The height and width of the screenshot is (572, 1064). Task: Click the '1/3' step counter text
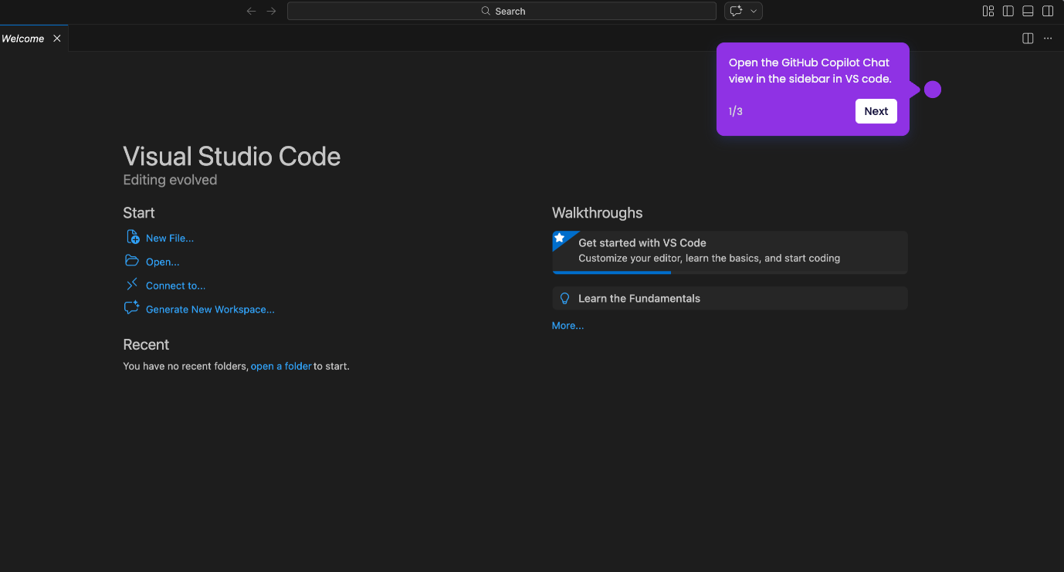(x=736, y=111)
